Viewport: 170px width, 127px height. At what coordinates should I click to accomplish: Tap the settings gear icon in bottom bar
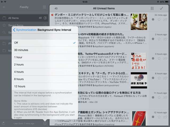[45, 123]
